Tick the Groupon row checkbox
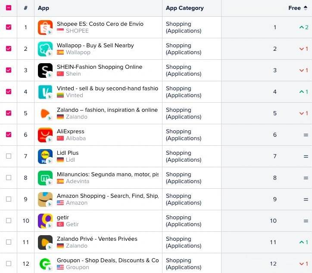 [x=9, y=264]
